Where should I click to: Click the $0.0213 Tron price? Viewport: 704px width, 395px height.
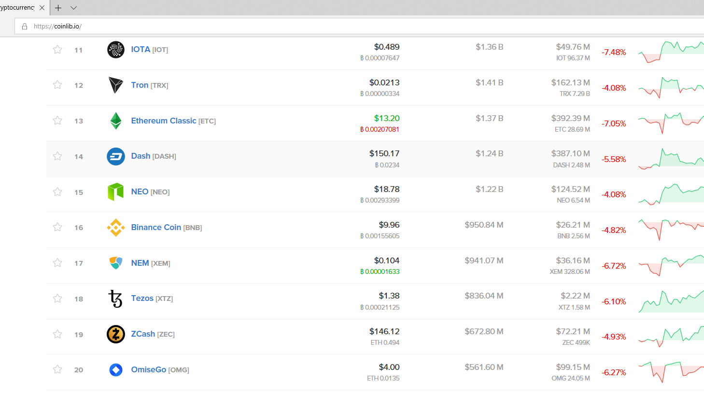click(384, 82)
